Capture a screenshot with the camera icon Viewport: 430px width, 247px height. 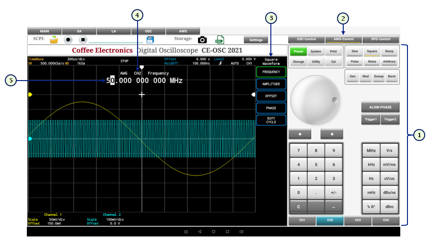[x=202, y=40]
